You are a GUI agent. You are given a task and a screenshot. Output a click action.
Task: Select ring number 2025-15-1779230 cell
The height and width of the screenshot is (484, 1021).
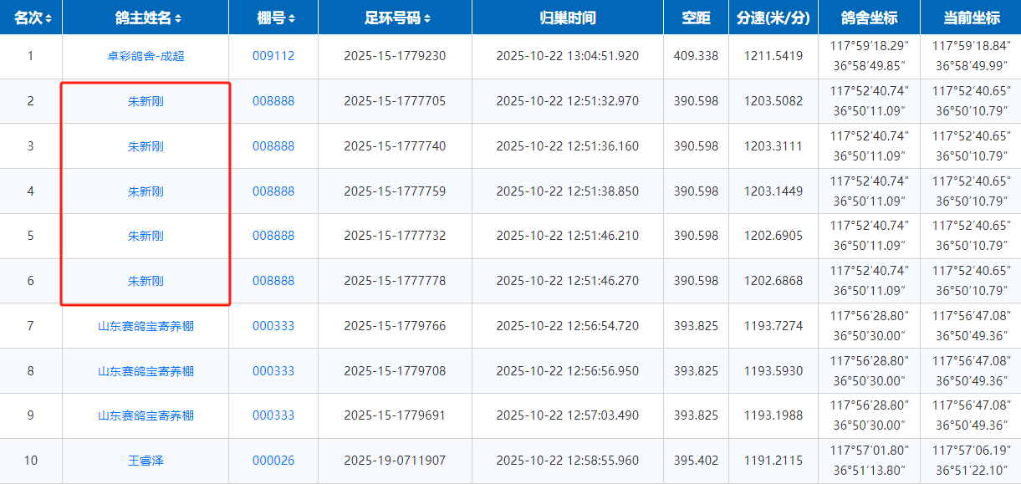click(395, 57)
